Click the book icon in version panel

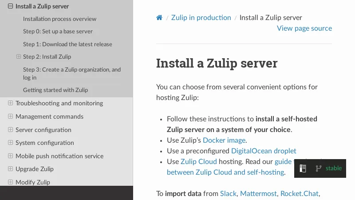point(303,168)
